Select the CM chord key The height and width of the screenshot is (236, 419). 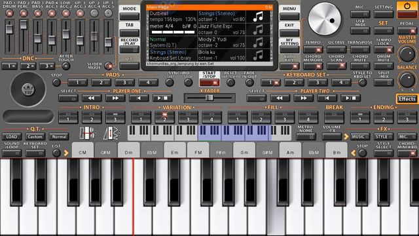(x=82, y=150)
